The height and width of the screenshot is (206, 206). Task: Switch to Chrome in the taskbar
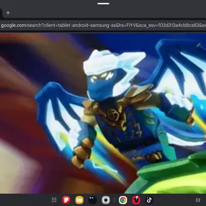[x=123, y=200]
